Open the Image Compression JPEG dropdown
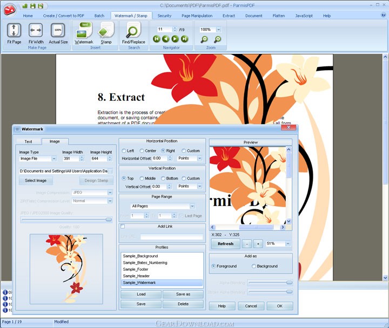The width and height of the screenshot is (389, 328). (110, 193)
